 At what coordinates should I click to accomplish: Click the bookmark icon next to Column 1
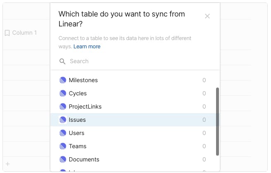[x=7, y=33]
